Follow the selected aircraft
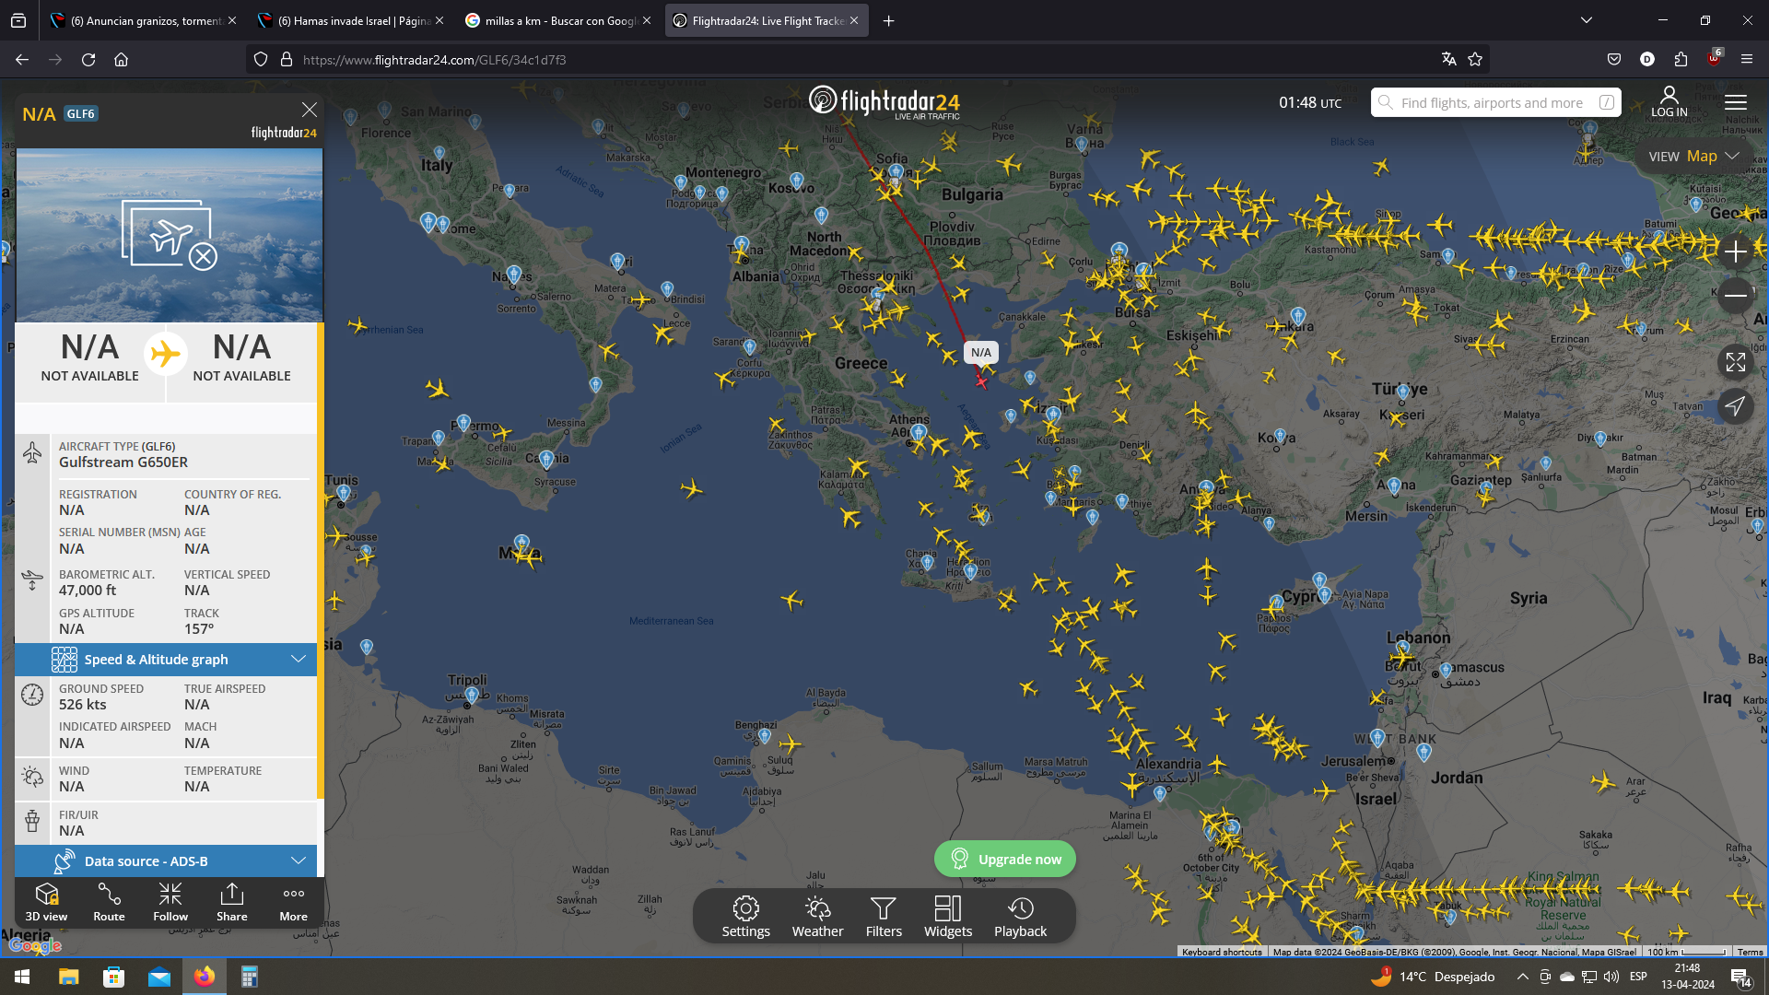The image size is (1769, 995). (170, 902)
